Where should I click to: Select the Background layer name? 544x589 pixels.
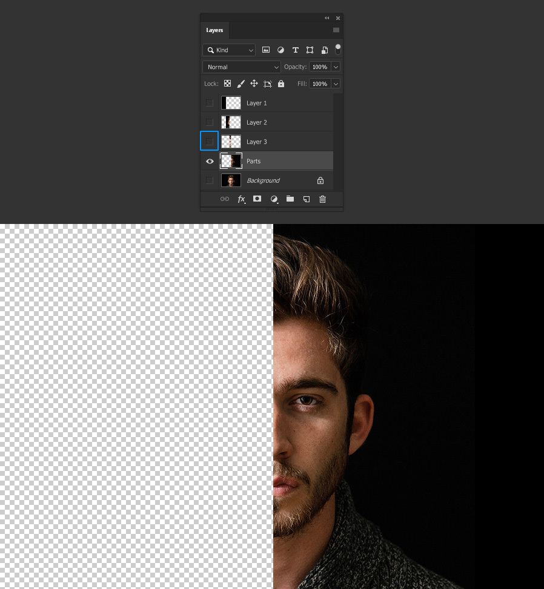(263, 180)
